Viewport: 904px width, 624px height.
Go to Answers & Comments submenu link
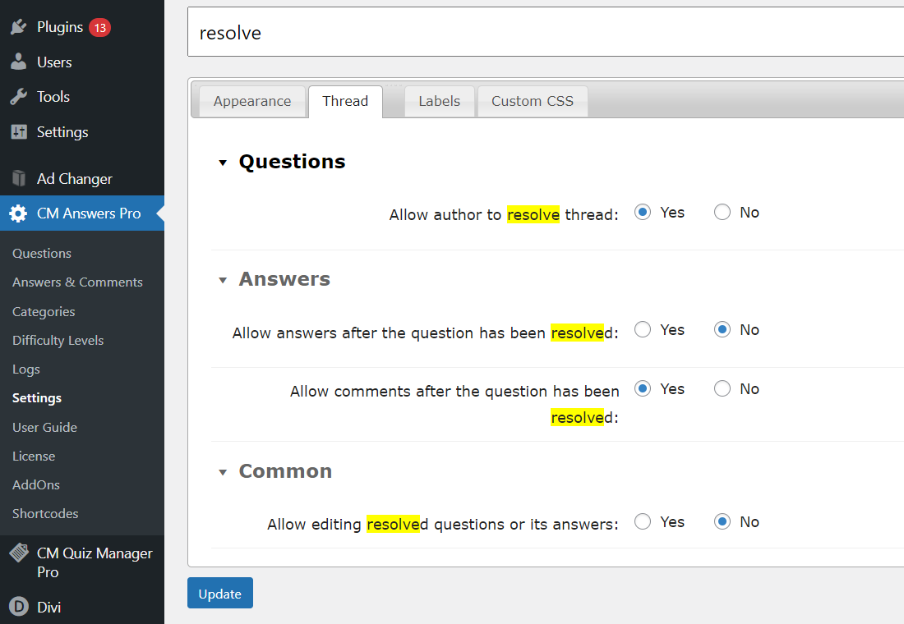pyautogui.click(x=77, y=282)
